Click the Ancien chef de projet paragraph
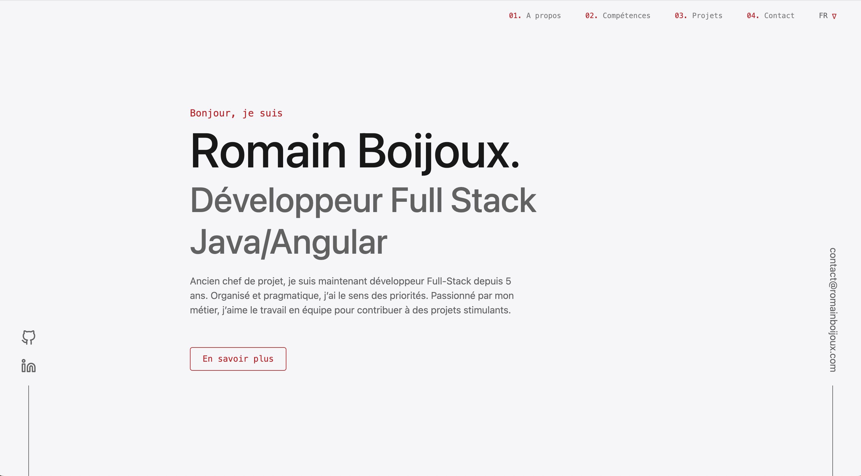Viewport: 861px width, 476px height. pos(351,295)
